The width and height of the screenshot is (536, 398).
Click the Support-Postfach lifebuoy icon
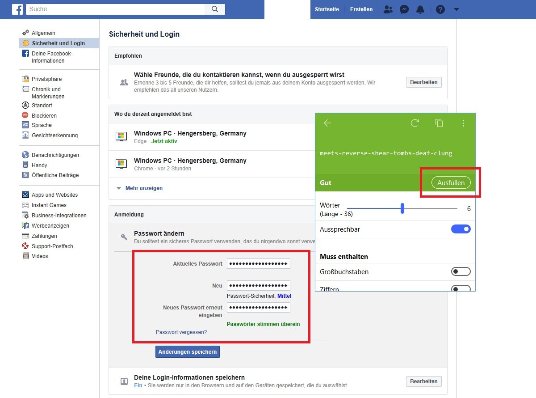pos(25,246)
